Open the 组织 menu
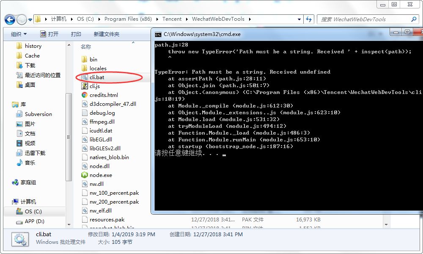 point(19,34)
